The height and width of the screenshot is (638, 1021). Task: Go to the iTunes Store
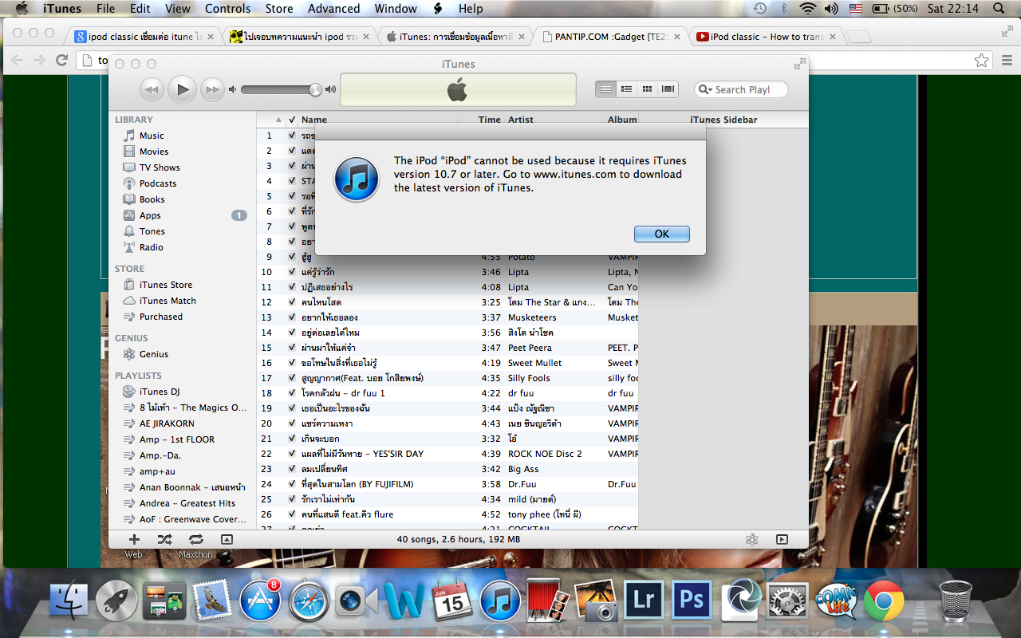coord(166,285)
